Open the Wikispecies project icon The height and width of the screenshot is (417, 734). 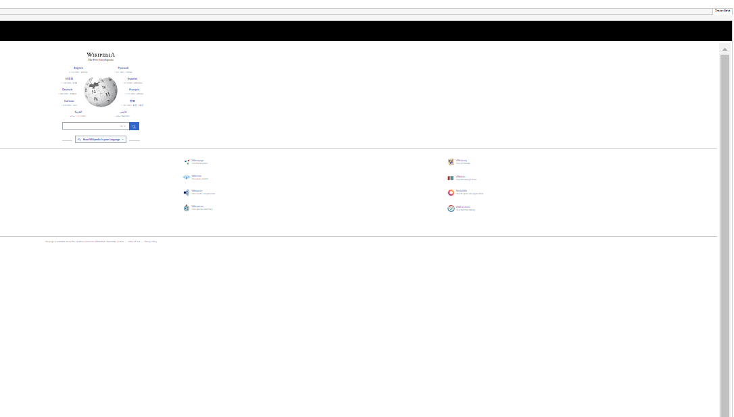click(x=187, y=208)
